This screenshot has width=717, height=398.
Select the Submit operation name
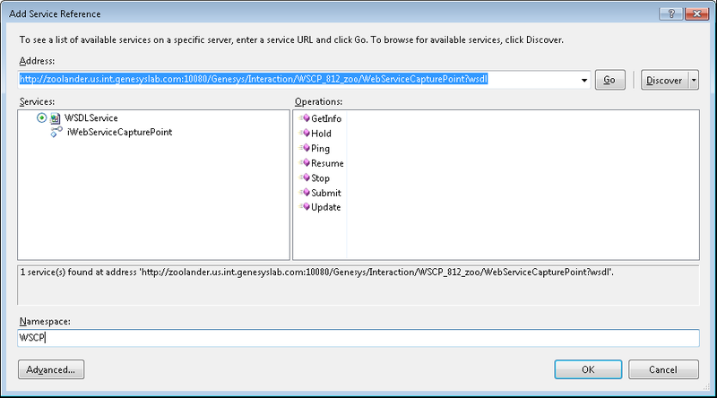(x=326, y=193)
